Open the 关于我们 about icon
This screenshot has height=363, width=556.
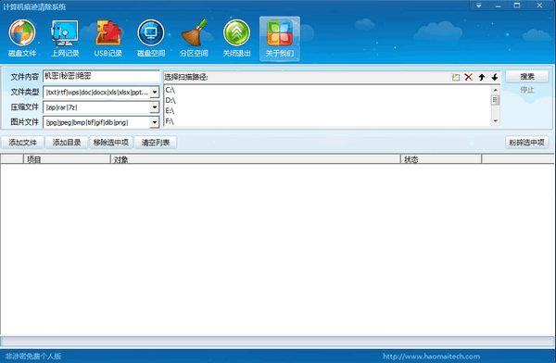[x=280, y=38]
